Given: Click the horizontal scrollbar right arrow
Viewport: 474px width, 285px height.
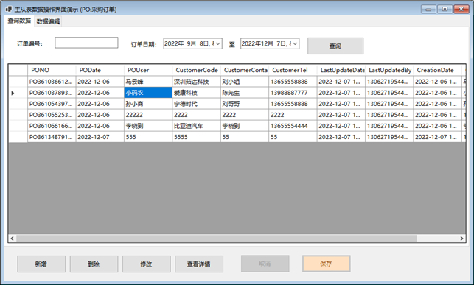Looking at the screenshot, I should click(x=461, y=239).
